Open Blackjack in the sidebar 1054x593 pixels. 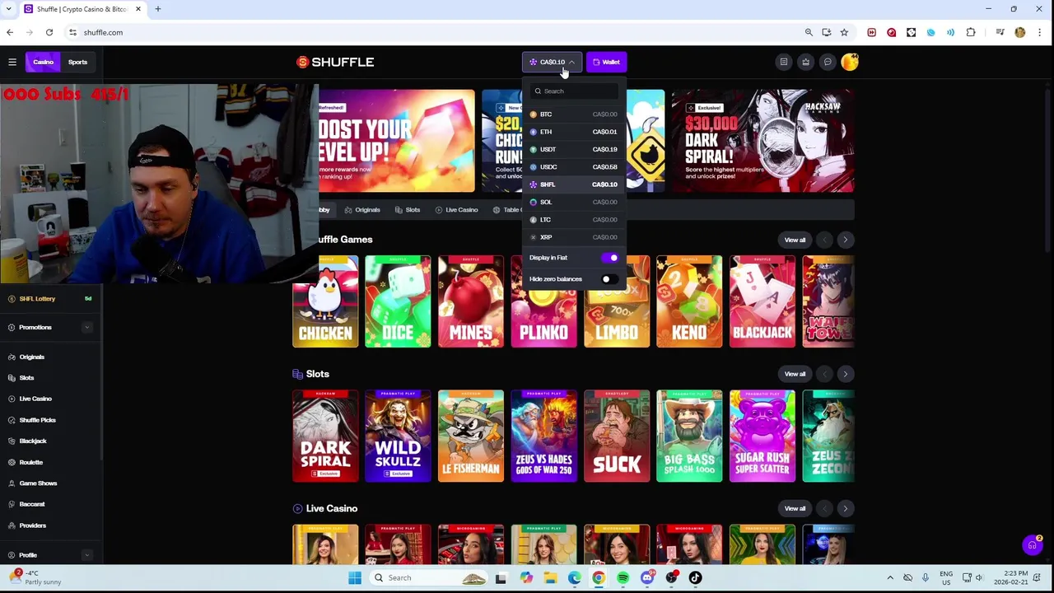point(33,441)
